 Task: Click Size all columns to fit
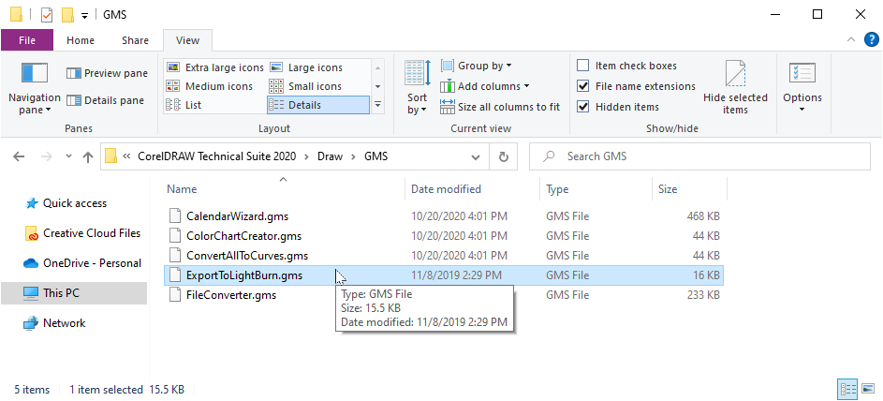coord(500,107)
